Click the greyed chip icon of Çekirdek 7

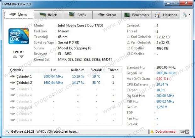coord(13,114)
